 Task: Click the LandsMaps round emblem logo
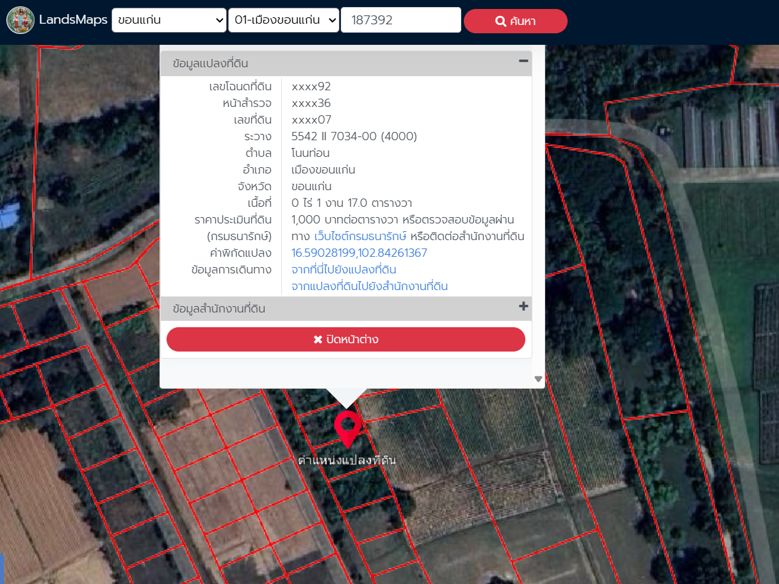click(x=20, y=20)
